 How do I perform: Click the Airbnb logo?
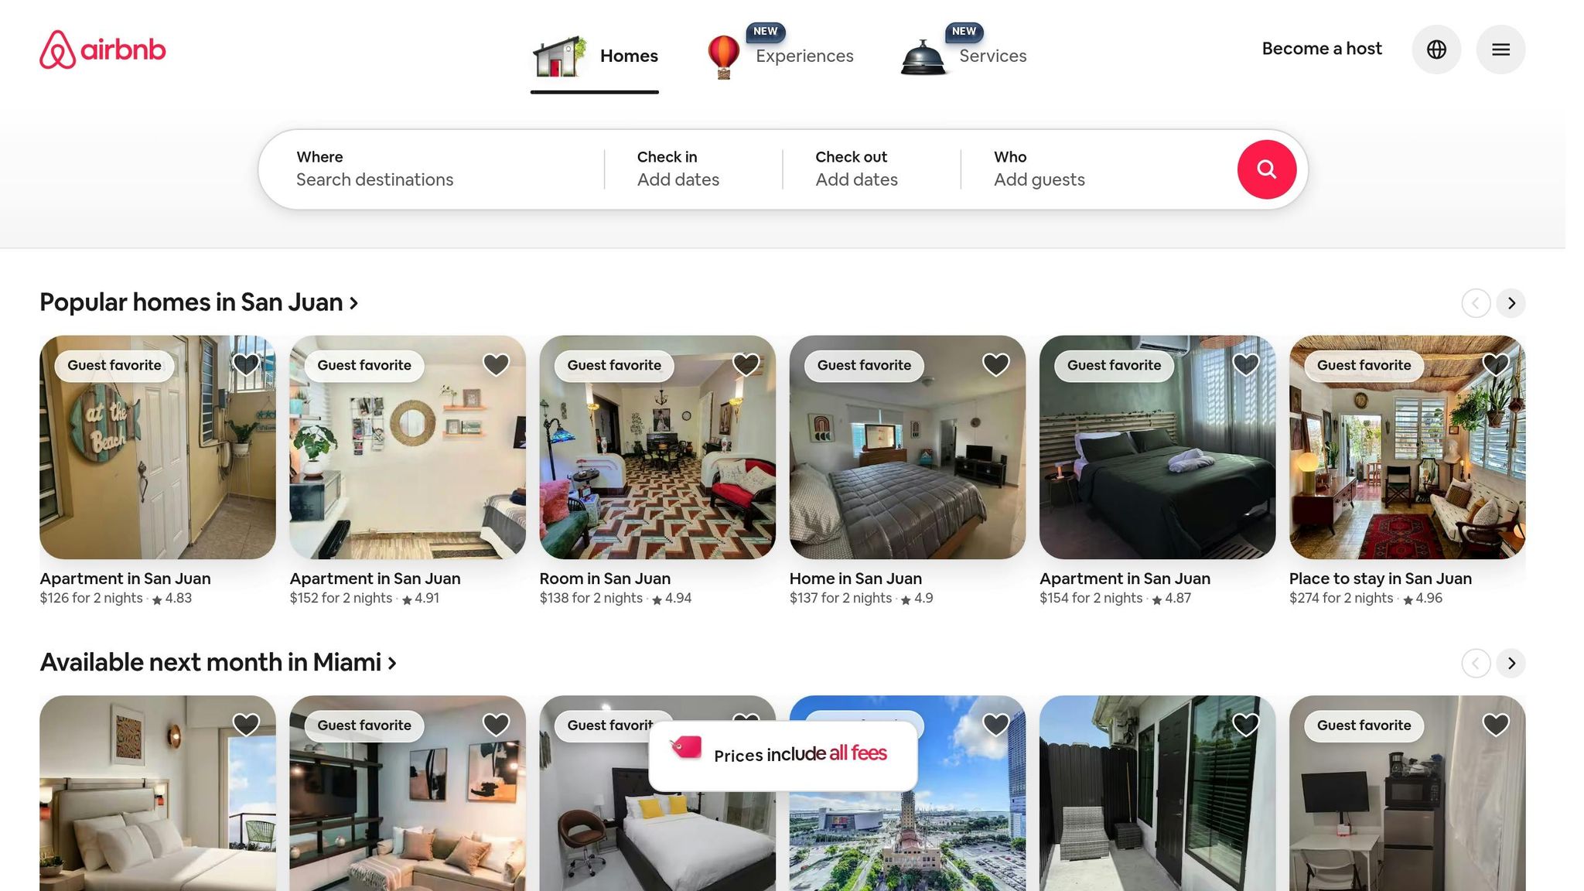(x=103, y=49)
